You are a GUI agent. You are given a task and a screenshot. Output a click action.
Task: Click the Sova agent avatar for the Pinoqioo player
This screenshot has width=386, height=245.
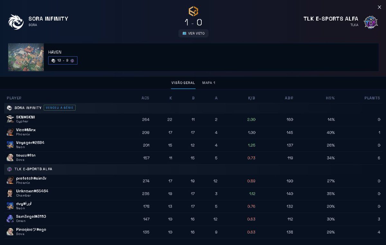point(10,232)
